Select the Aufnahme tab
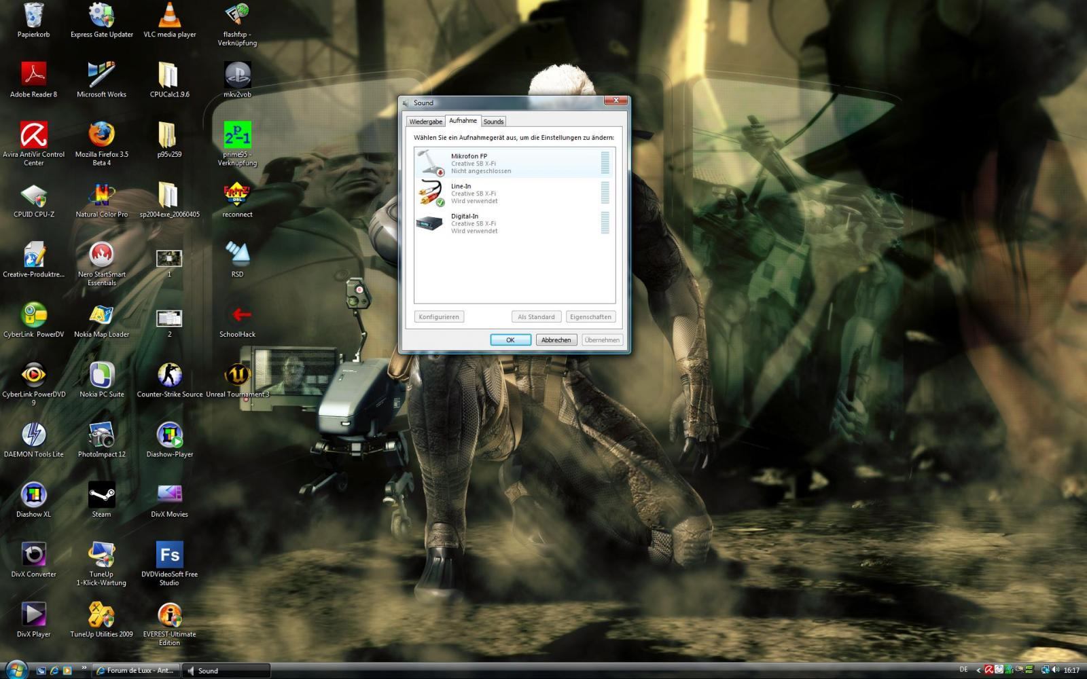Image resolution: width=1087 pixels, height=679 pixels. (463, 121)
